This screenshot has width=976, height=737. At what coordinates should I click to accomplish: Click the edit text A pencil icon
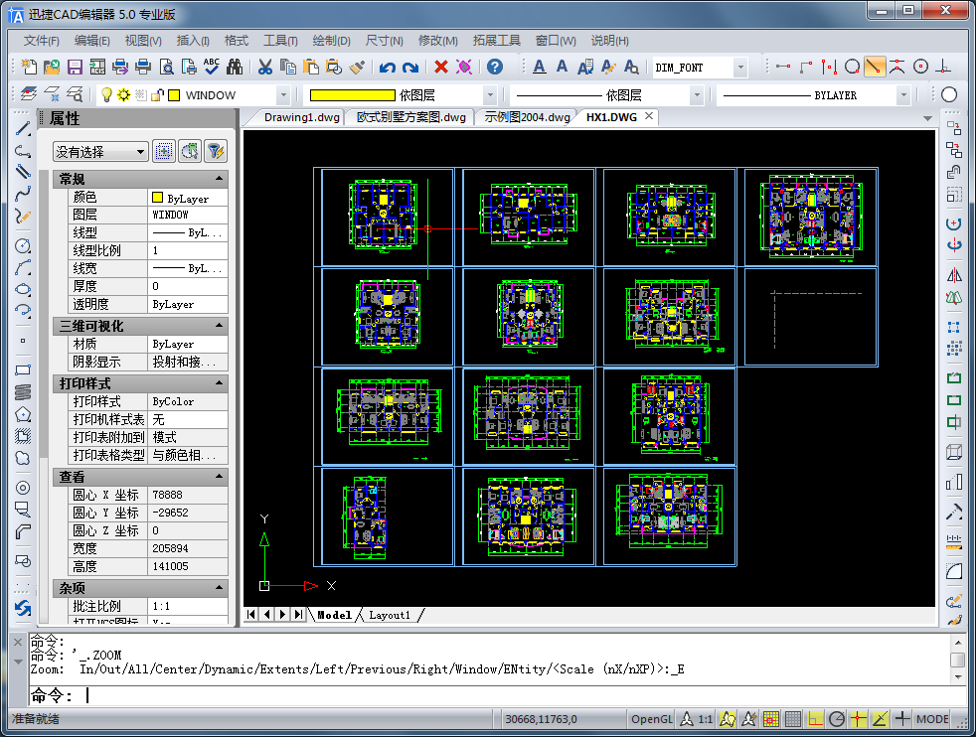pos(608,67)
